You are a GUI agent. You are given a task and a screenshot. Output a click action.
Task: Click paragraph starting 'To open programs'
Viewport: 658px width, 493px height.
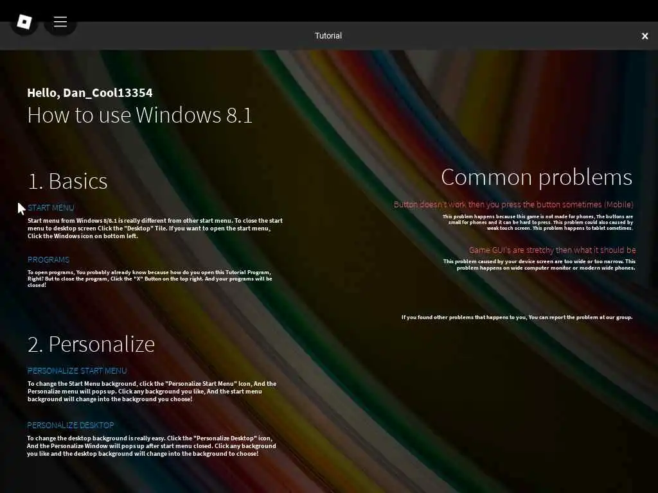(150, 279)
